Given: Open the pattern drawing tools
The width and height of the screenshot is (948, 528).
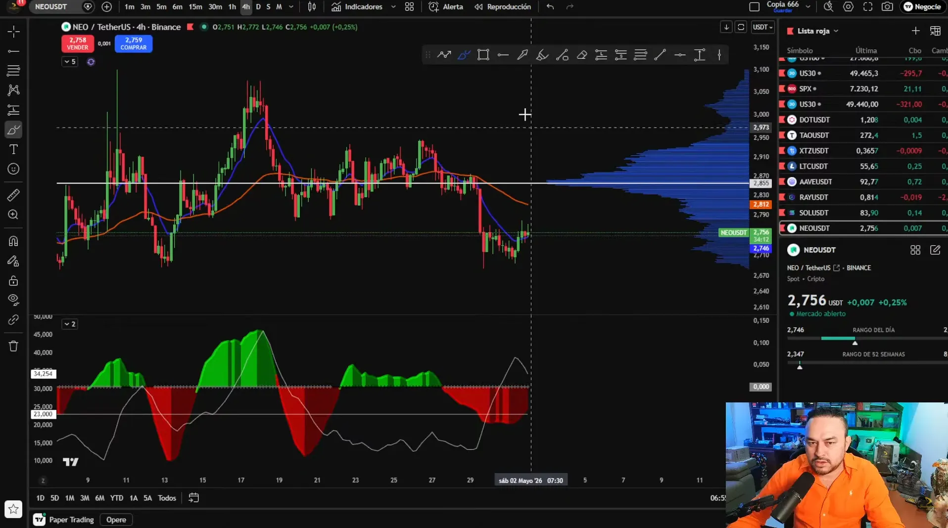Looking at the screenshot, I should (x=13, y=90).
